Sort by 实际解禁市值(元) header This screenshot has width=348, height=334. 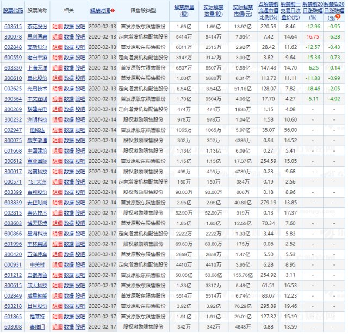click(x=243, y=11)
